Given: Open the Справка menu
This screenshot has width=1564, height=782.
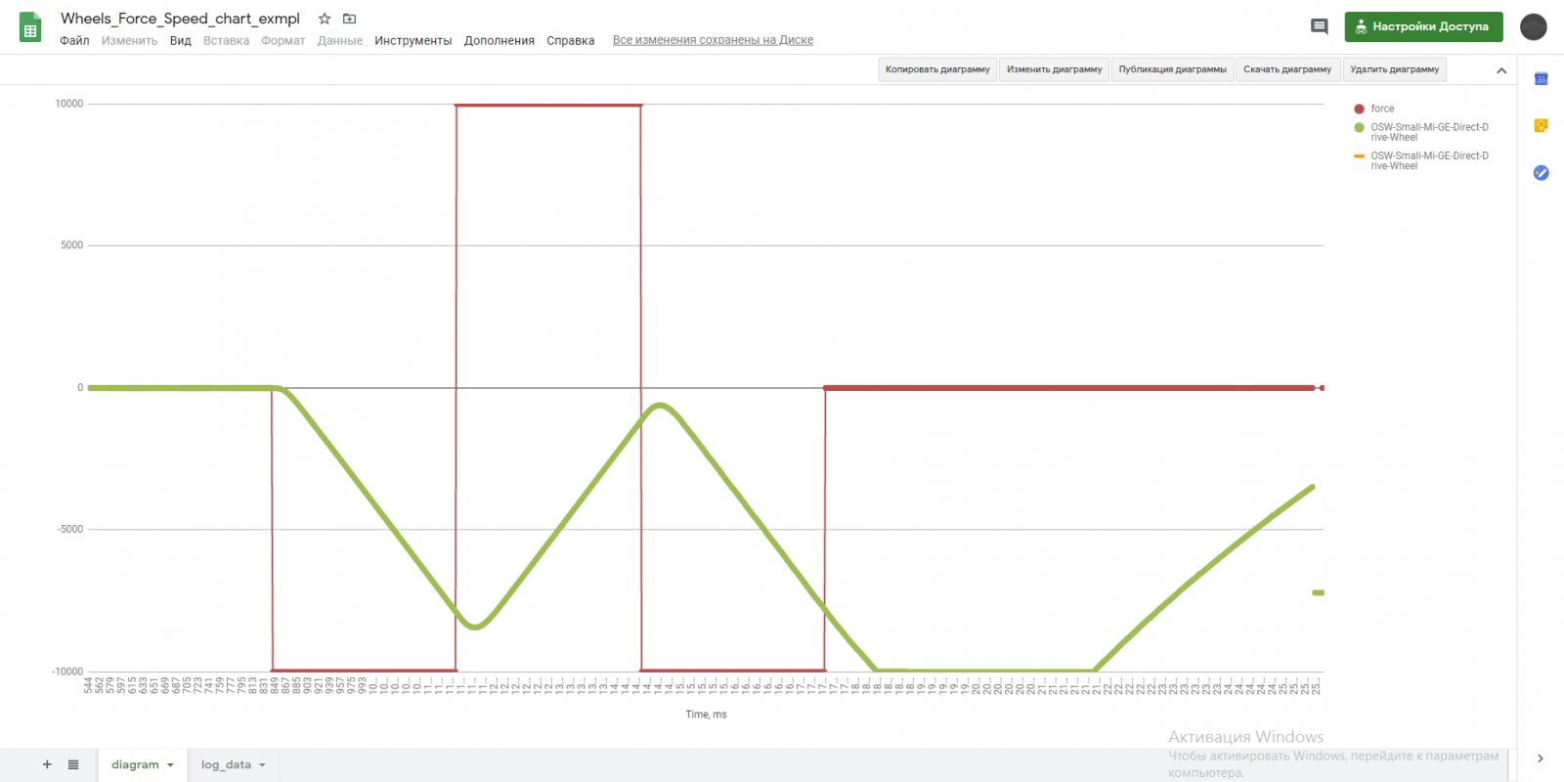Looking at the screenshot, I should (571, 41).
